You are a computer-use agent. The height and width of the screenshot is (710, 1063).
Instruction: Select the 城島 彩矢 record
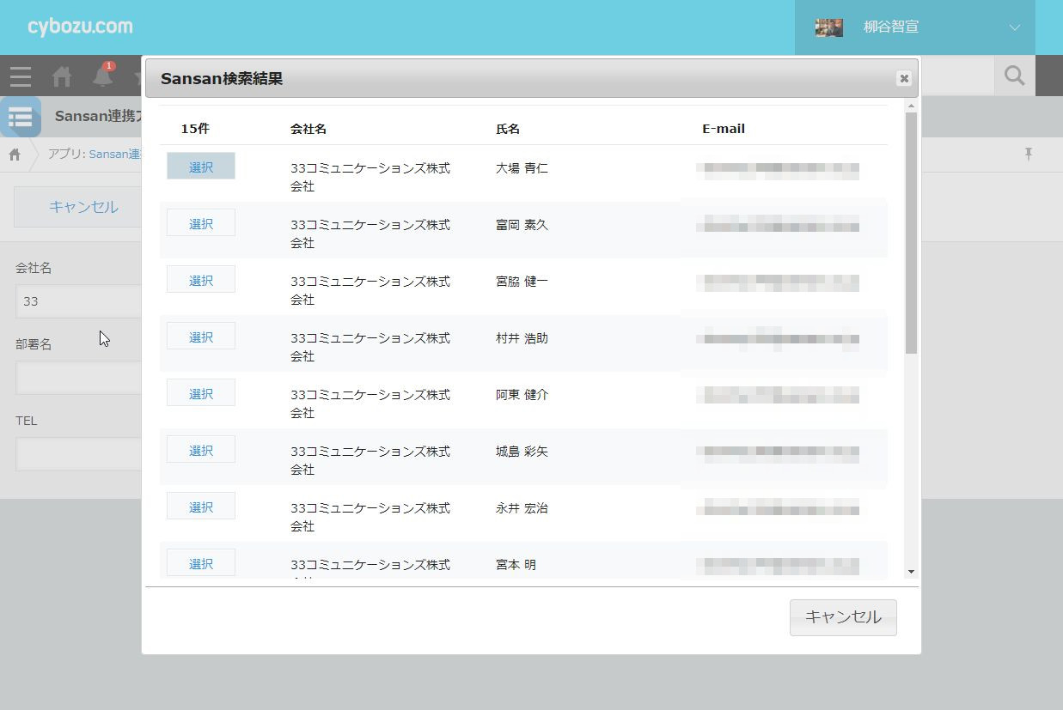(x=201, y=450)
